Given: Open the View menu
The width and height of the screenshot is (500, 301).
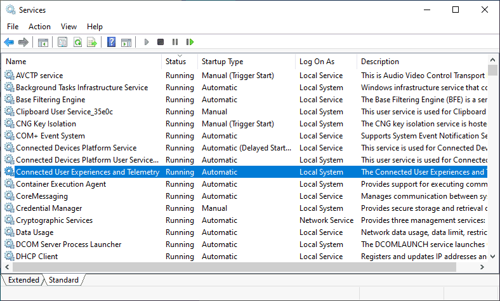Looking at the screenshot, I should coord(69,27).
